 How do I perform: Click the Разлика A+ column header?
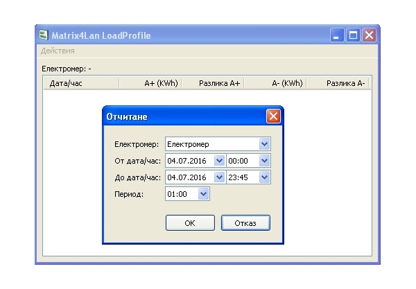point(213,83)
